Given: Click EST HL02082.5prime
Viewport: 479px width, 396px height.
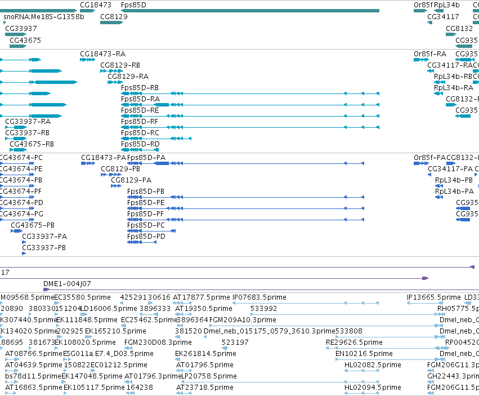Looking at the screenshot, I should (x=373, y=366).
